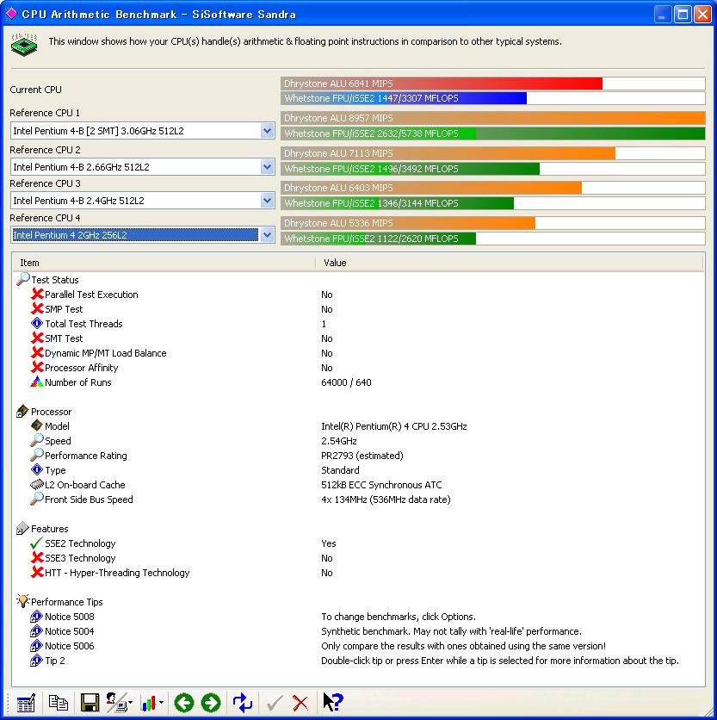This screenshot has width=717, height=720.
Task: Click the blue diamond icon for Total Test Threads
Action: [x=37, y=323]
